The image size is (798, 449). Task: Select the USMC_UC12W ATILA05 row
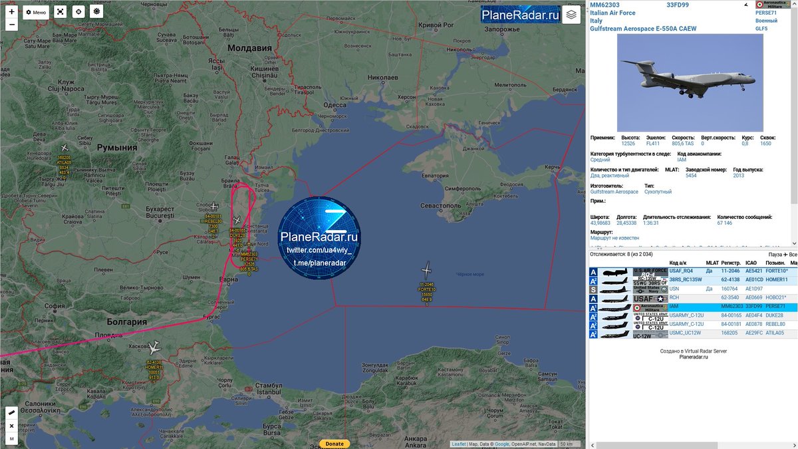[694, 333]
